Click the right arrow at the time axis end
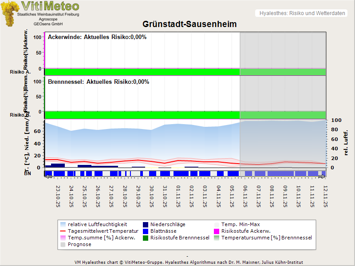 (323, 176)
